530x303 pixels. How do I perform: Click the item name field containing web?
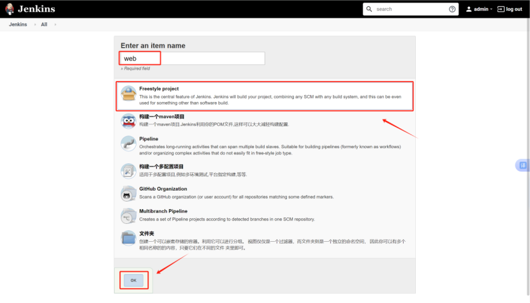pyautogui.click(x=193, y=58)
